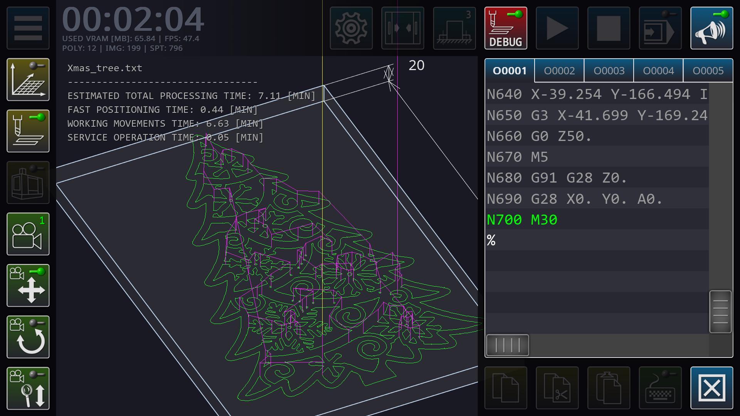
Task: Switch to the O0002 program tab
Action: click(559, 70)
